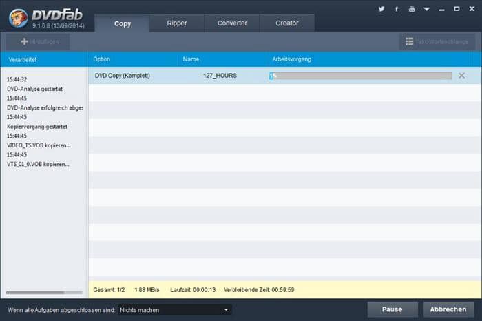Click the Abbrechen button
482x321 pixels.
point(448,309)
